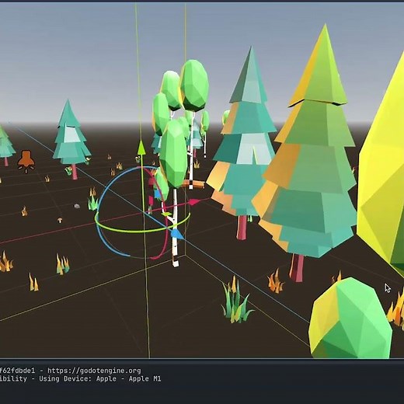
Task: Select the tall green grass tuft in foreground
Action: tap(236, 301)
